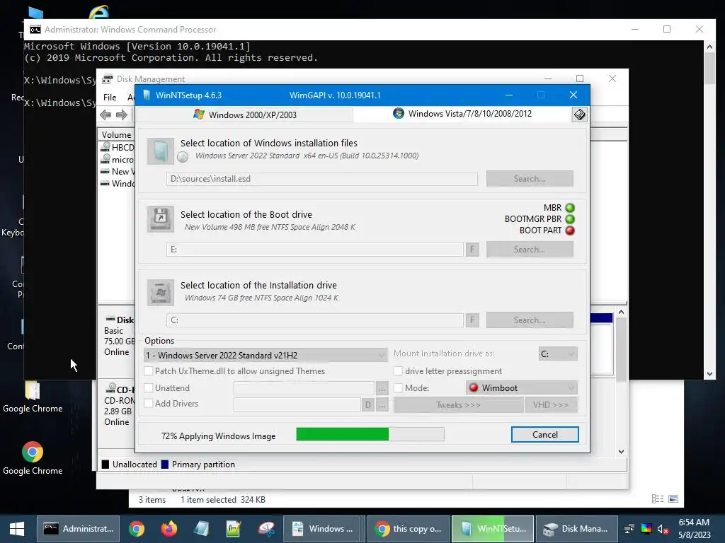The width and height of the screenshot is (725, 543).
Task: Click the Unallocated black legend swatch
Action: tap(105, 465)
